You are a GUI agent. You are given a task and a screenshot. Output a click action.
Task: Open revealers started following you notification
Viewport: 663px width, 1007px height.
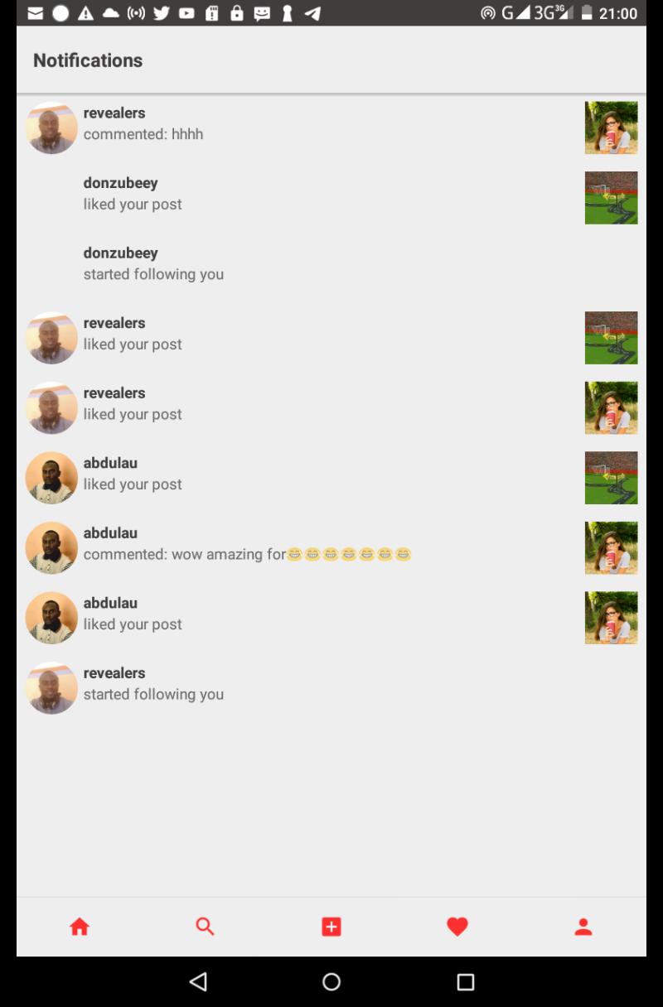[331, 684]
